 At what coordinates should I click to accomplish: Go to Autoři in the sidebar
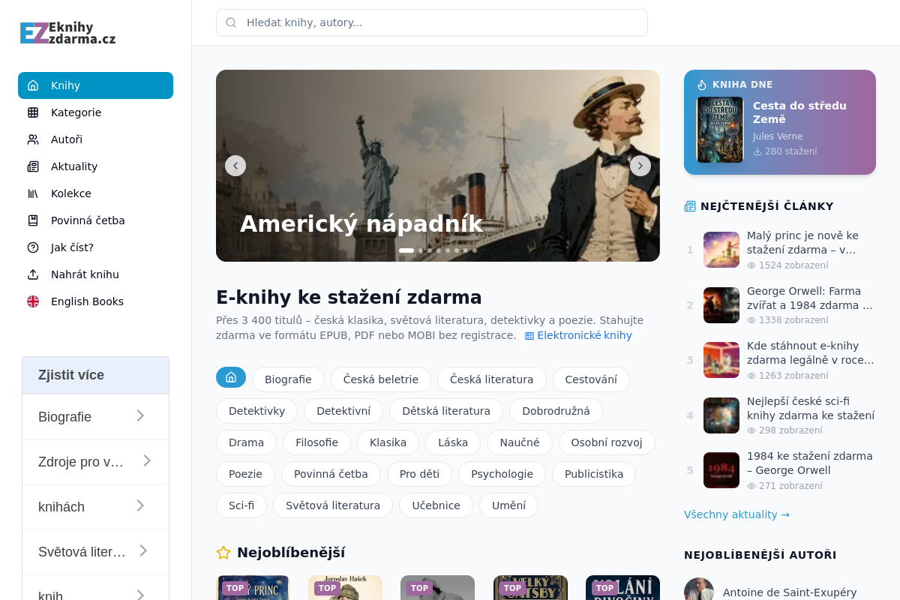coord(95,139)
